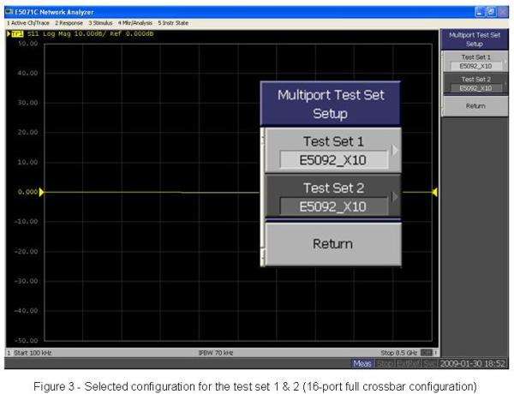Open the '2 Response' menu

click(69, 23)
